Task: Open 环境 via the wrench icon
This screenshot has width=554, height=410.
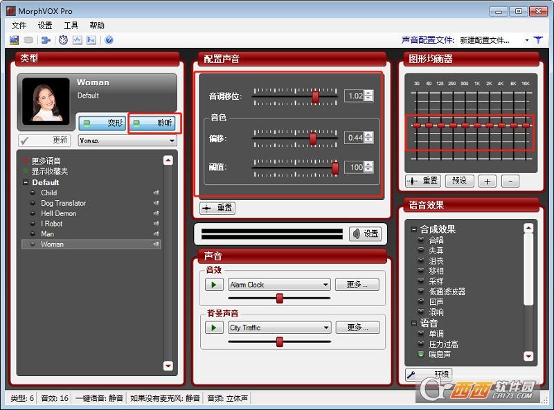Action: (429, 374)
